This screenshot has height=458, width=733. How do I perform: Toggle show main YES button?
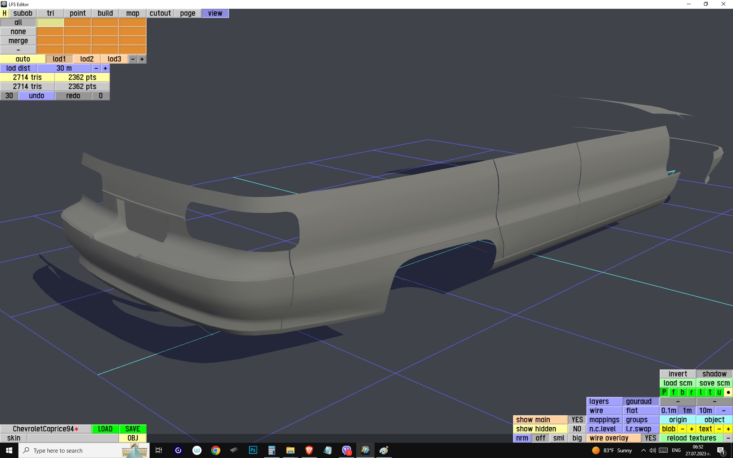[577, 420]
